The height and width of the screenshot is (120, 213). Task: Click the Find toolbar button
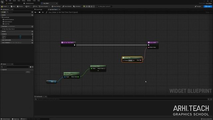click(x=35, y=6)
